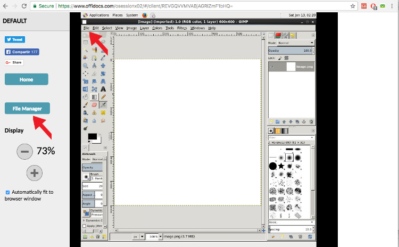Select the Text tool in the toolbox
The image size is (399, 247).
point(103,89)
